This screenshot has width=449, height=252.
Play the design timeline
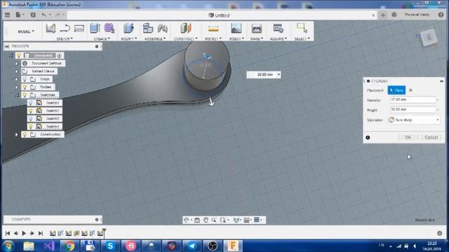coord(24,233)
